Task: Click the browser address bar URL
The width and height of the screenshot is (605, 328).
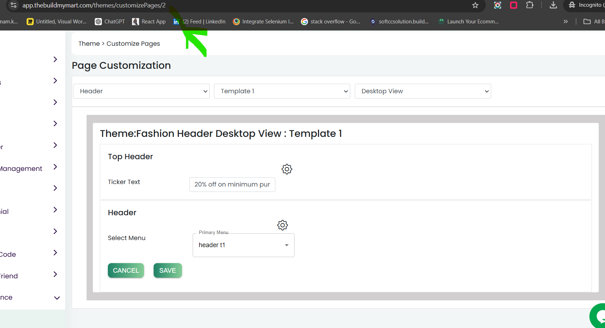Action: (94, 5)
